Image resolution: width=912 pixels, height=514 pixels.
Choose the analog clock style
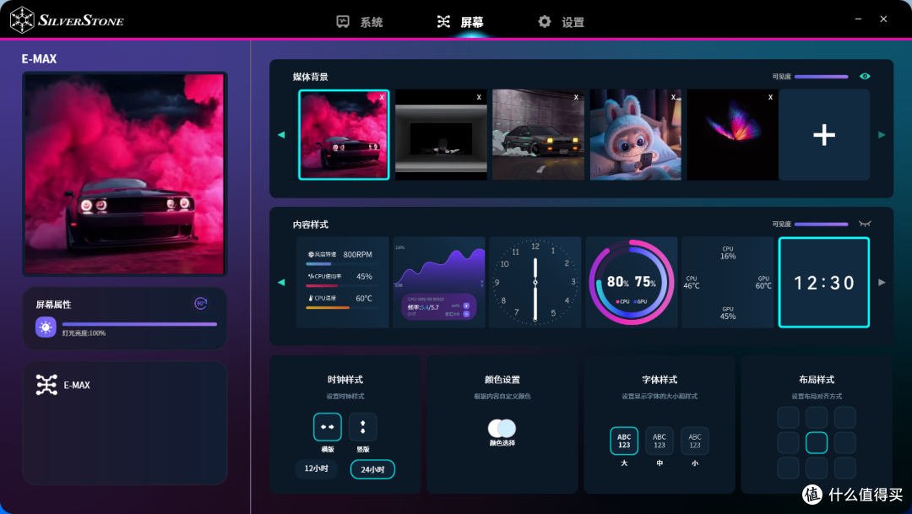[x=535, y=283]
